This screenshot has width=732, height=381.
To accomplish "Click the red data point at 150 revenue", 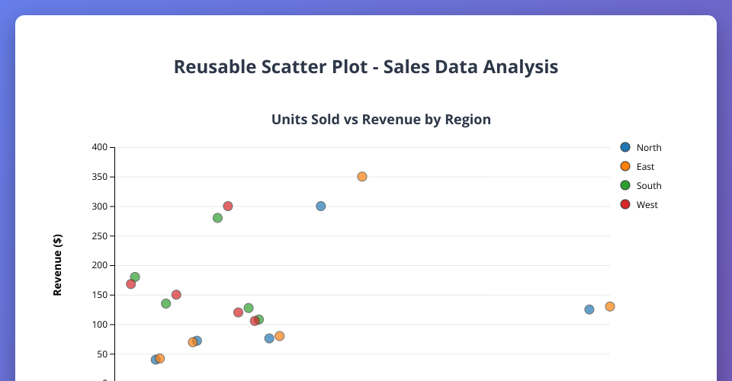I will tap(176, 295).
